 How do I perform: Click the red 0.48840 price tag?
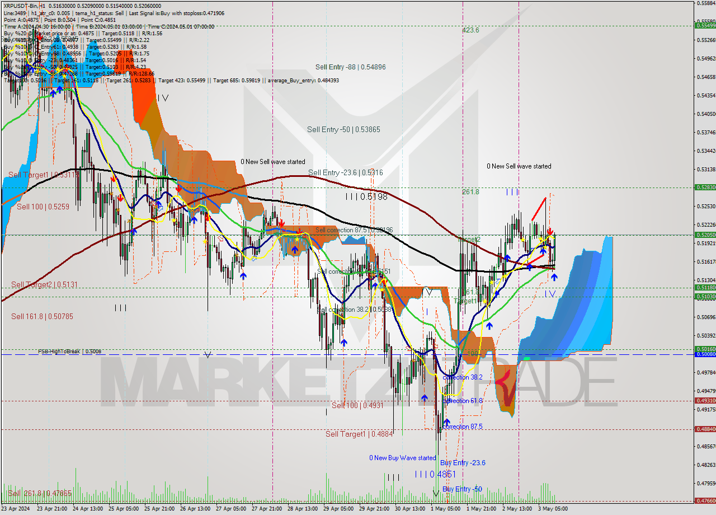705,429
